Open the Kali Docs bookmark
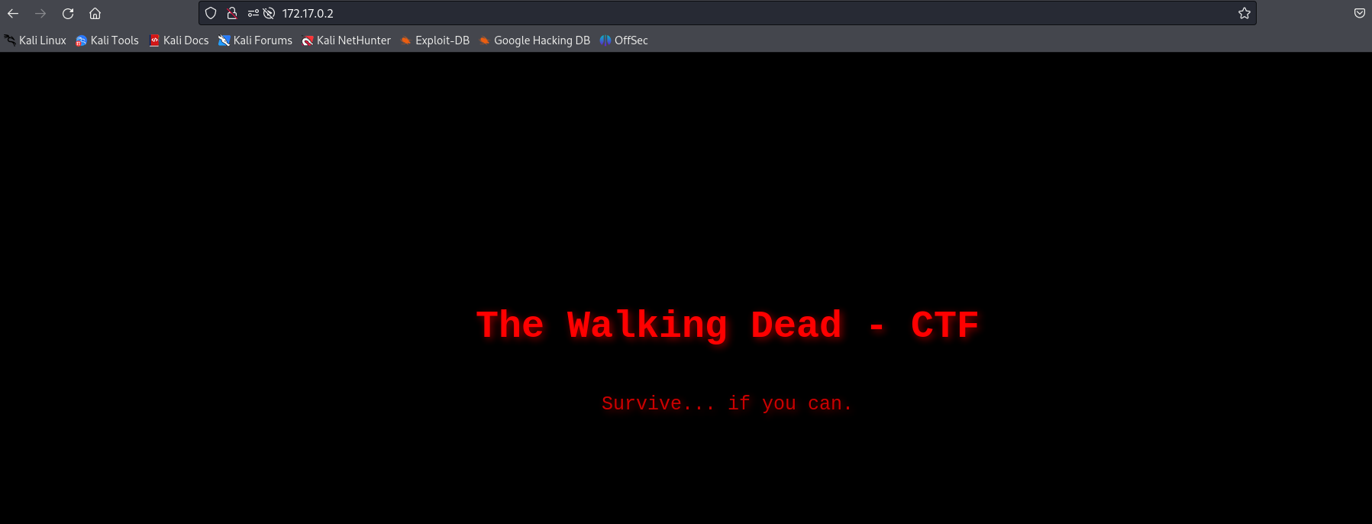Screen dimensions: 1372x524 pyautogui.click(x=179, y=40)
